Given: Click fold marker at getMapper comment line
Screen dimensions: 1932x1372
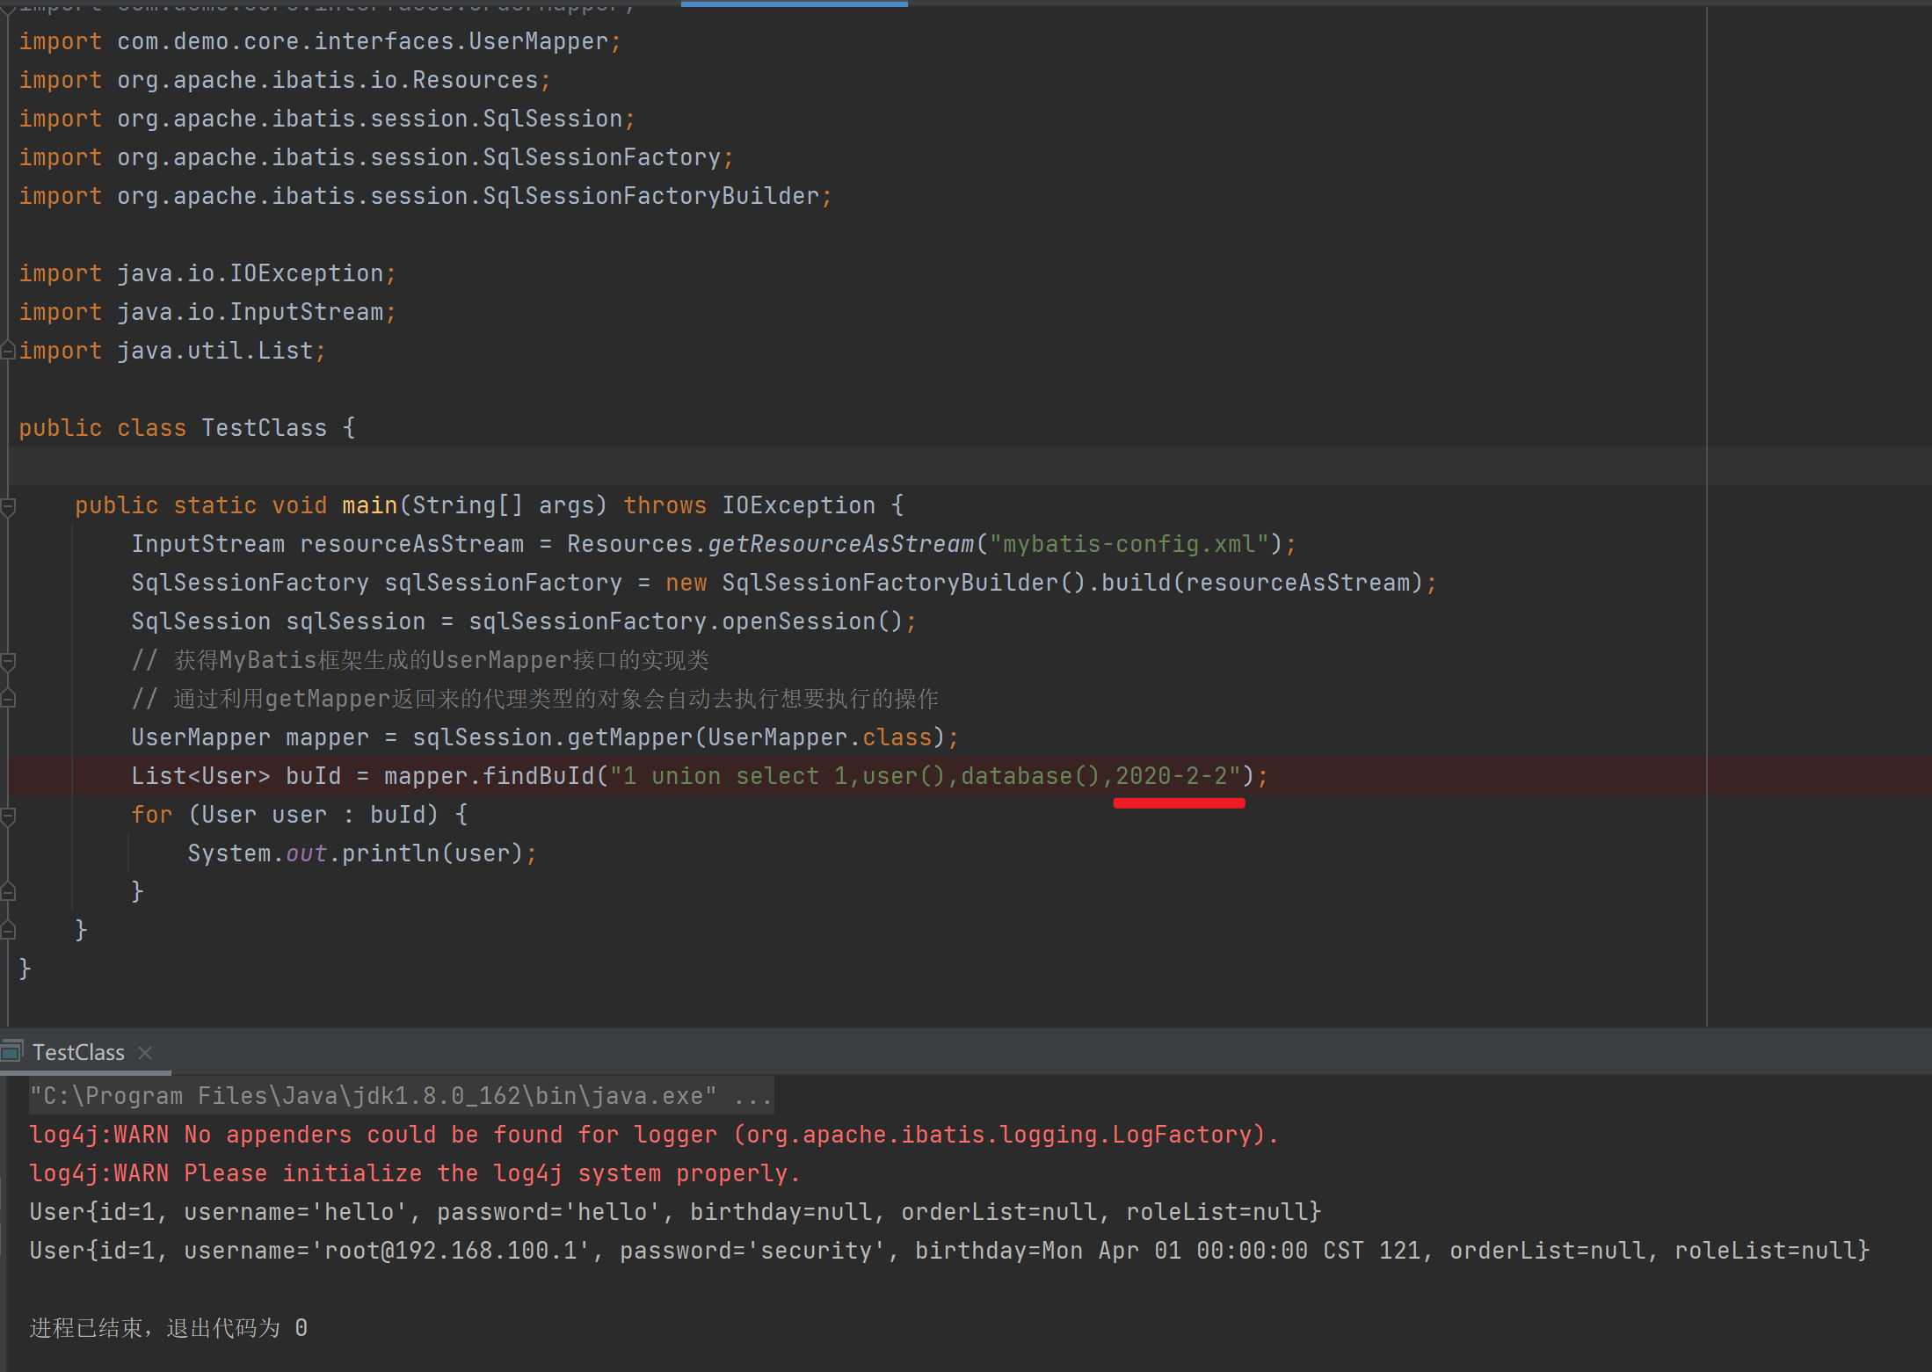Looking at the screenshot, I should tap(8, 699).
